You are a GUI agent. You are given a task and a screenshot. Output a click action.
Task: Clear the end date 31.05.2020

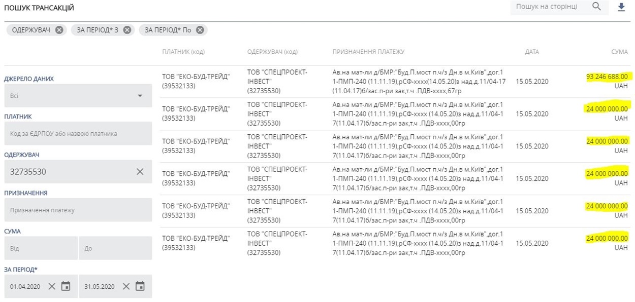pyautogui.click(x=126, y=286)
